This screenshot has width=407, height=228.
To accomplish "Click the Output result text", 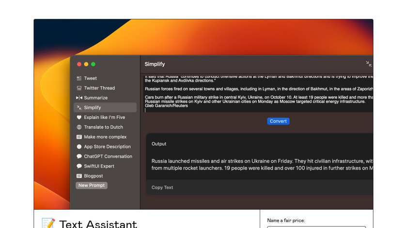I will click(262, 165).
